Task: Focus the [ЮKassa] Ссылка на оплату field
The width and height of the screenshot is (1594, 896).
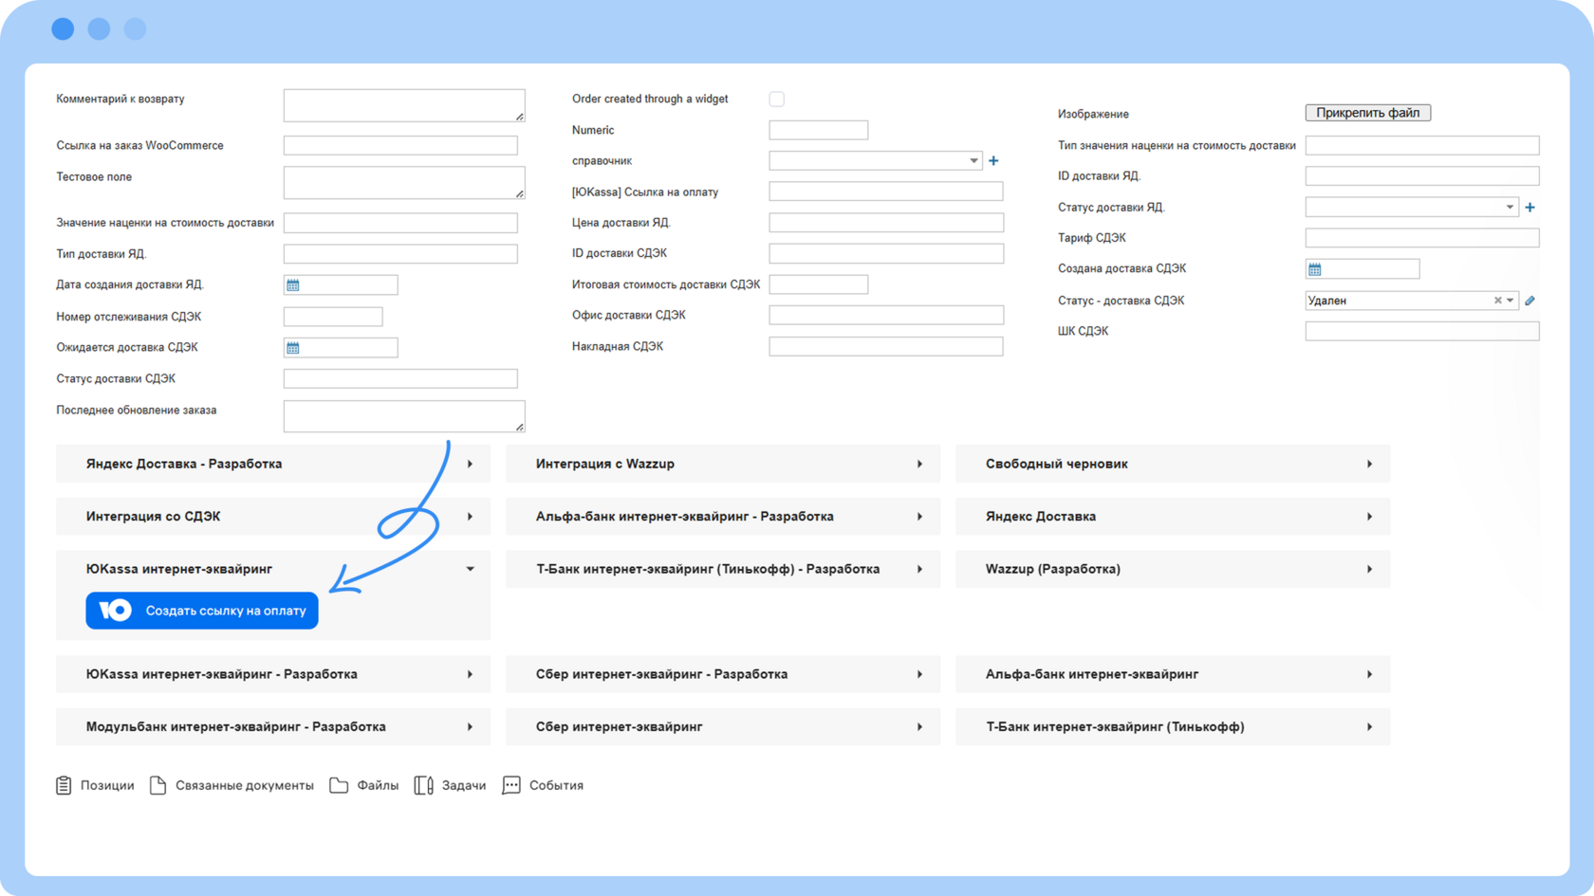Action: click(x=886, y=192)
